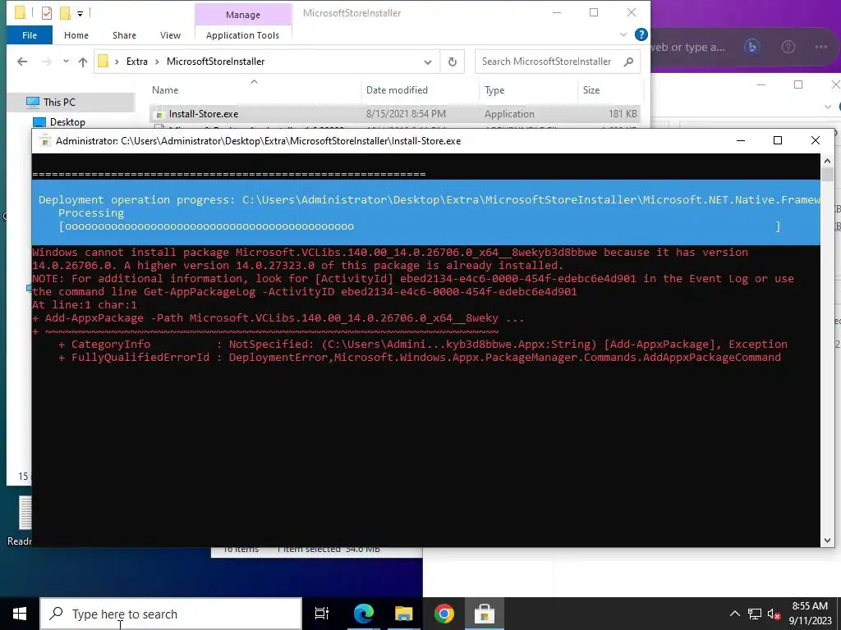The image size is (841, 630).
Task: Click the Properties quick access toolbar icon
Action: pyautogui.click(x=47, y=13)
